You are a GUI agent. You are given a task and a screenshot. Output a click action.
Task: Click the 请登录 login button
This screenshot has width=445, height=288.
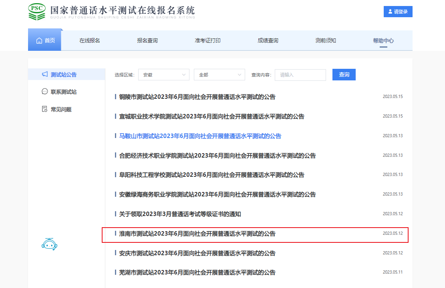coord(398,12)
